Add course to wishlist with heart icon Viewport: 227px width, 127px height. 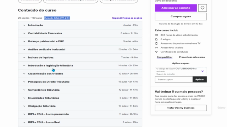[x=203, y=8]
